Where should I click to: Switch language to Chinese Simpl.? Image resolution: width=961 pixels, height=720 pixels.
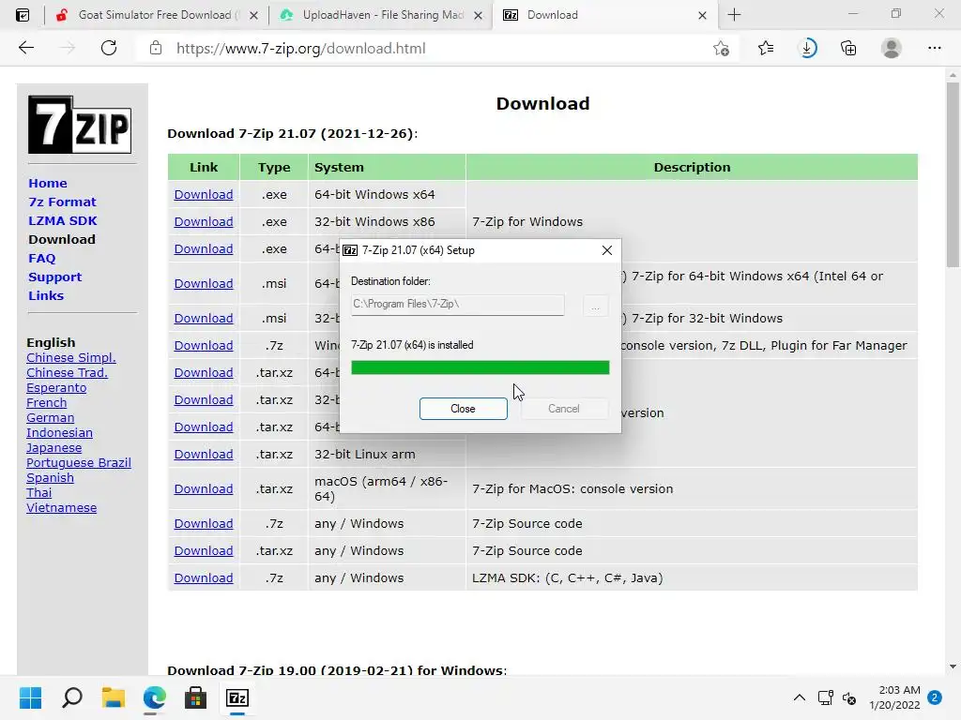pos(71,357)
